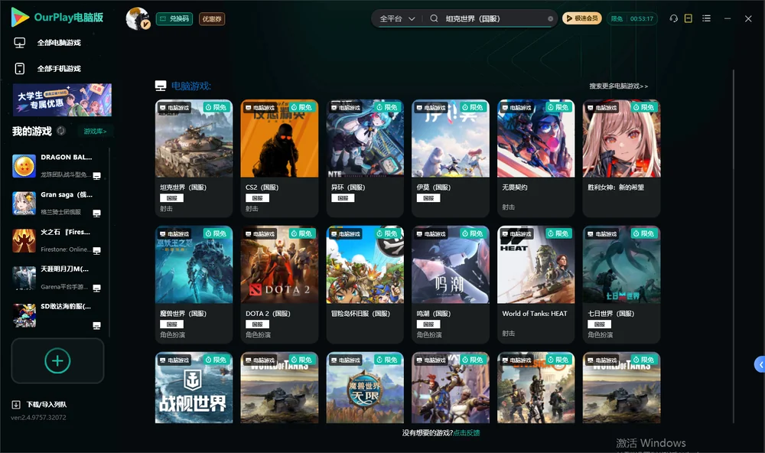The height and width of the screenshot is (453, 765).
Task: Open the customer service headset icon
Action: [674, 18]
